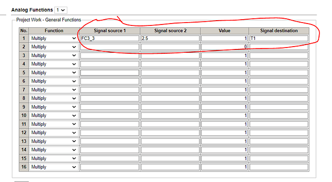Click Signal source 2 field in row 2
This screenshot has width=332, height=182.
(x=170, y=47)
